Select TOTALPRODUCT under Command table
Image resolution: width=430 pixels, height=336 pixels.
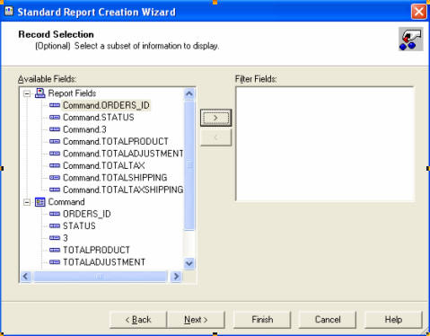(x=96, y=250)
